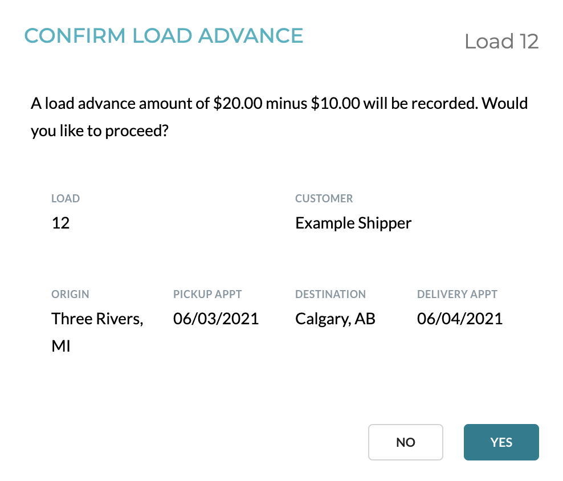Click the Load 12 label at top right
This screenshot has height=481, width=563.
click(x=501, y=41)
